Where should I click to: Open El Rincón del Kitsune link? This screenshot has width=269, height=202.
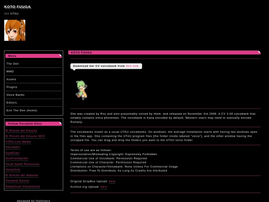click(21, 131)
